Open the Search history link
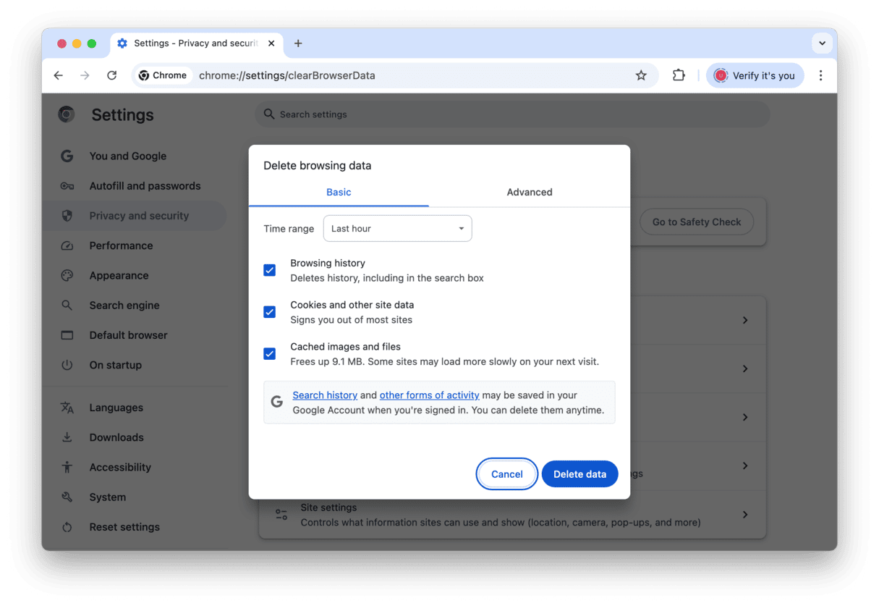 (325, 395)
